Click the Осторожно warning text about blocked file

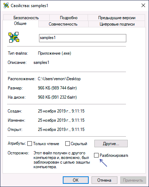[x=62, y=160]
